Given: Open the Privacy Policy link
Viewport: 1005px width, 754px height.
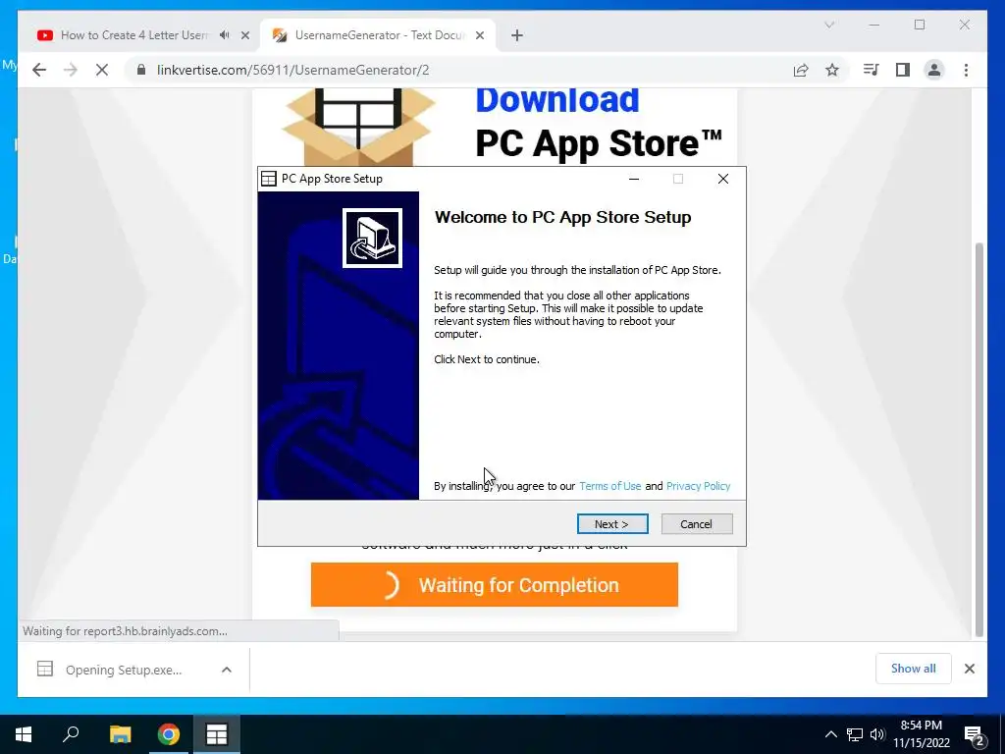Looking at the screenshot, I should (x=698, y=486).
